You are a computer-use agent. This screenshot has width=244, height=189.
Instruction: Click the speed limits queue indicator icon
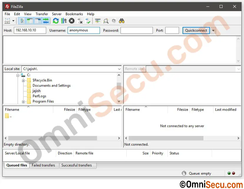tap(184, 173)
